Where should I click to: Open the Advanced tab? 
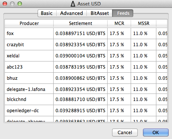[71, 13]
